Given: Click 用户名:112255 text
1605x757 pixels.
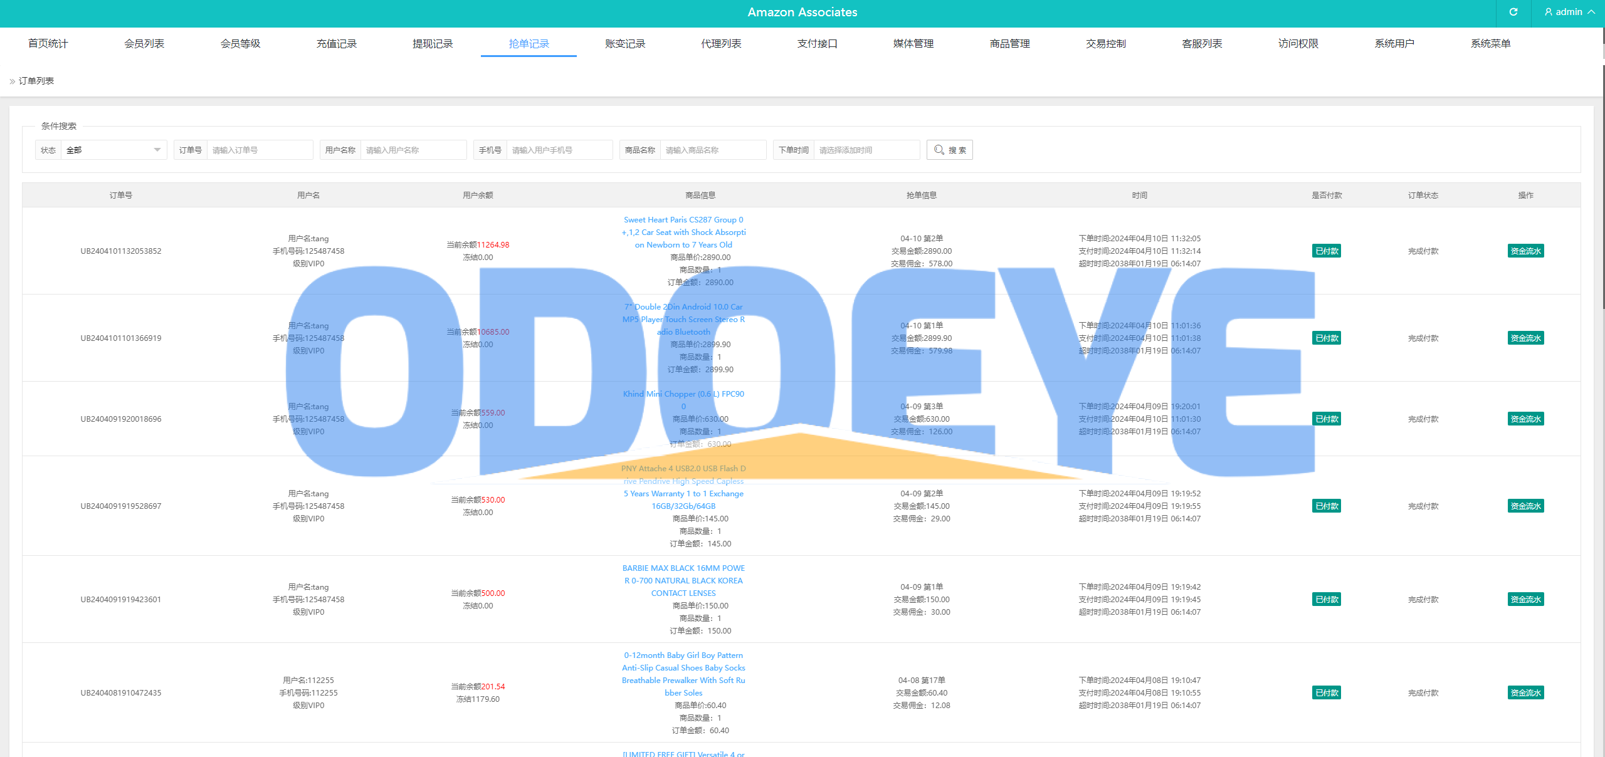Looking at the screenshot, I should click(308, 681).
